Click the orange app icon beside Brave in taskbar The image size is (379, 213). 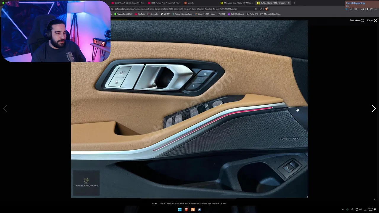(x=193, y=209)
